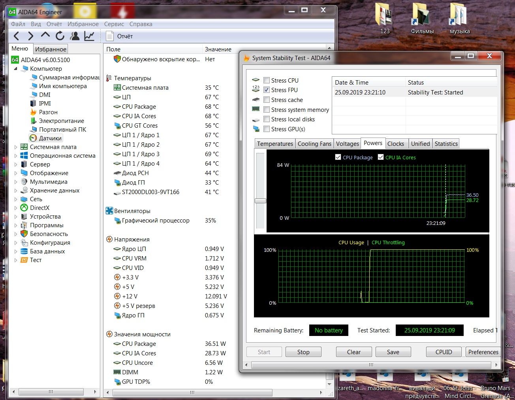The height and width of the screenshot is (400, 515).
Task: Enable the Stress cache checkbox
Action: (x=267, y=100)
